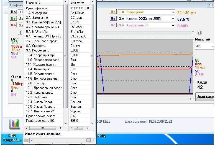Screen dimensions: 215x146
Task: Click the color button beside the Форсунки dropdown
Action: (x=113, y=12)
